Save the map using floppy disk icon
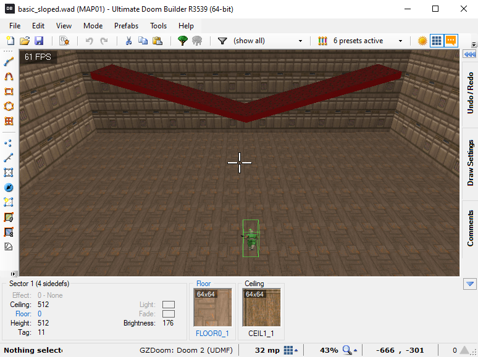 [39, 41]
